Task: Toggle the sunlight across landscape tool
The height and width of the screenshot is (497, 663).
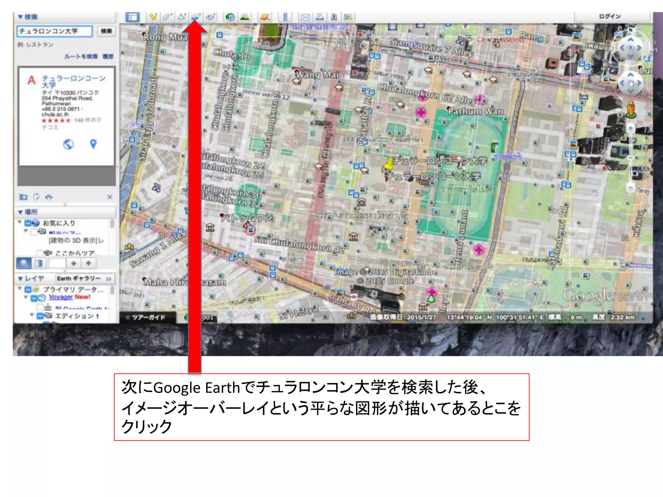Action: (x=245, y=17)
